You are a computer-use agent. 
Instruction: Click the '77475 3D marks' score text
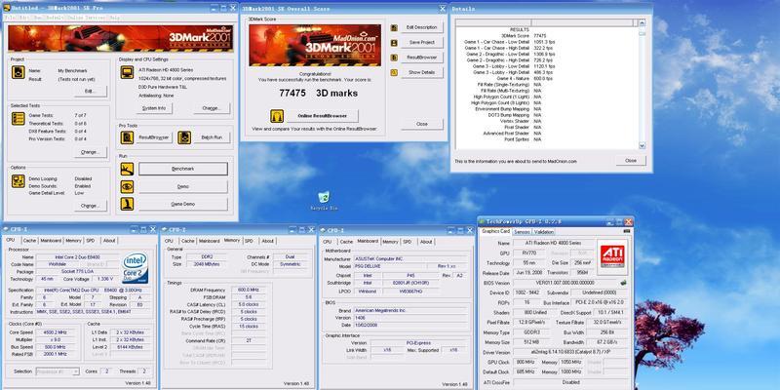point(318,93)
